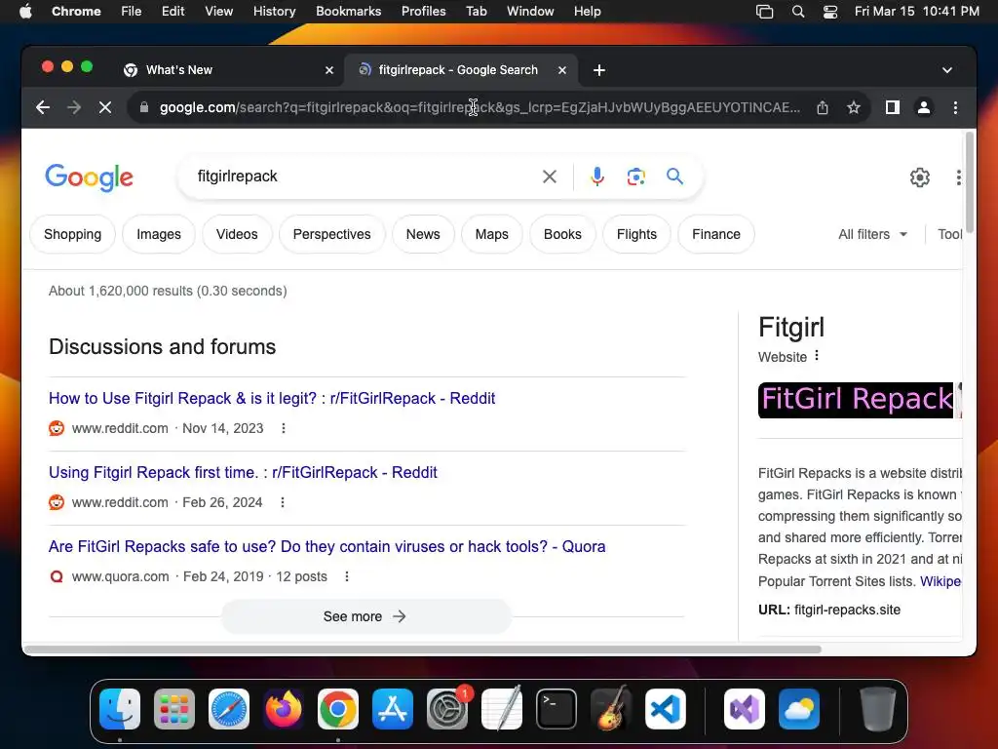998x749 pixels.
Task: Filter results by News
Action: pyautogui.click(x=423, y=234)
